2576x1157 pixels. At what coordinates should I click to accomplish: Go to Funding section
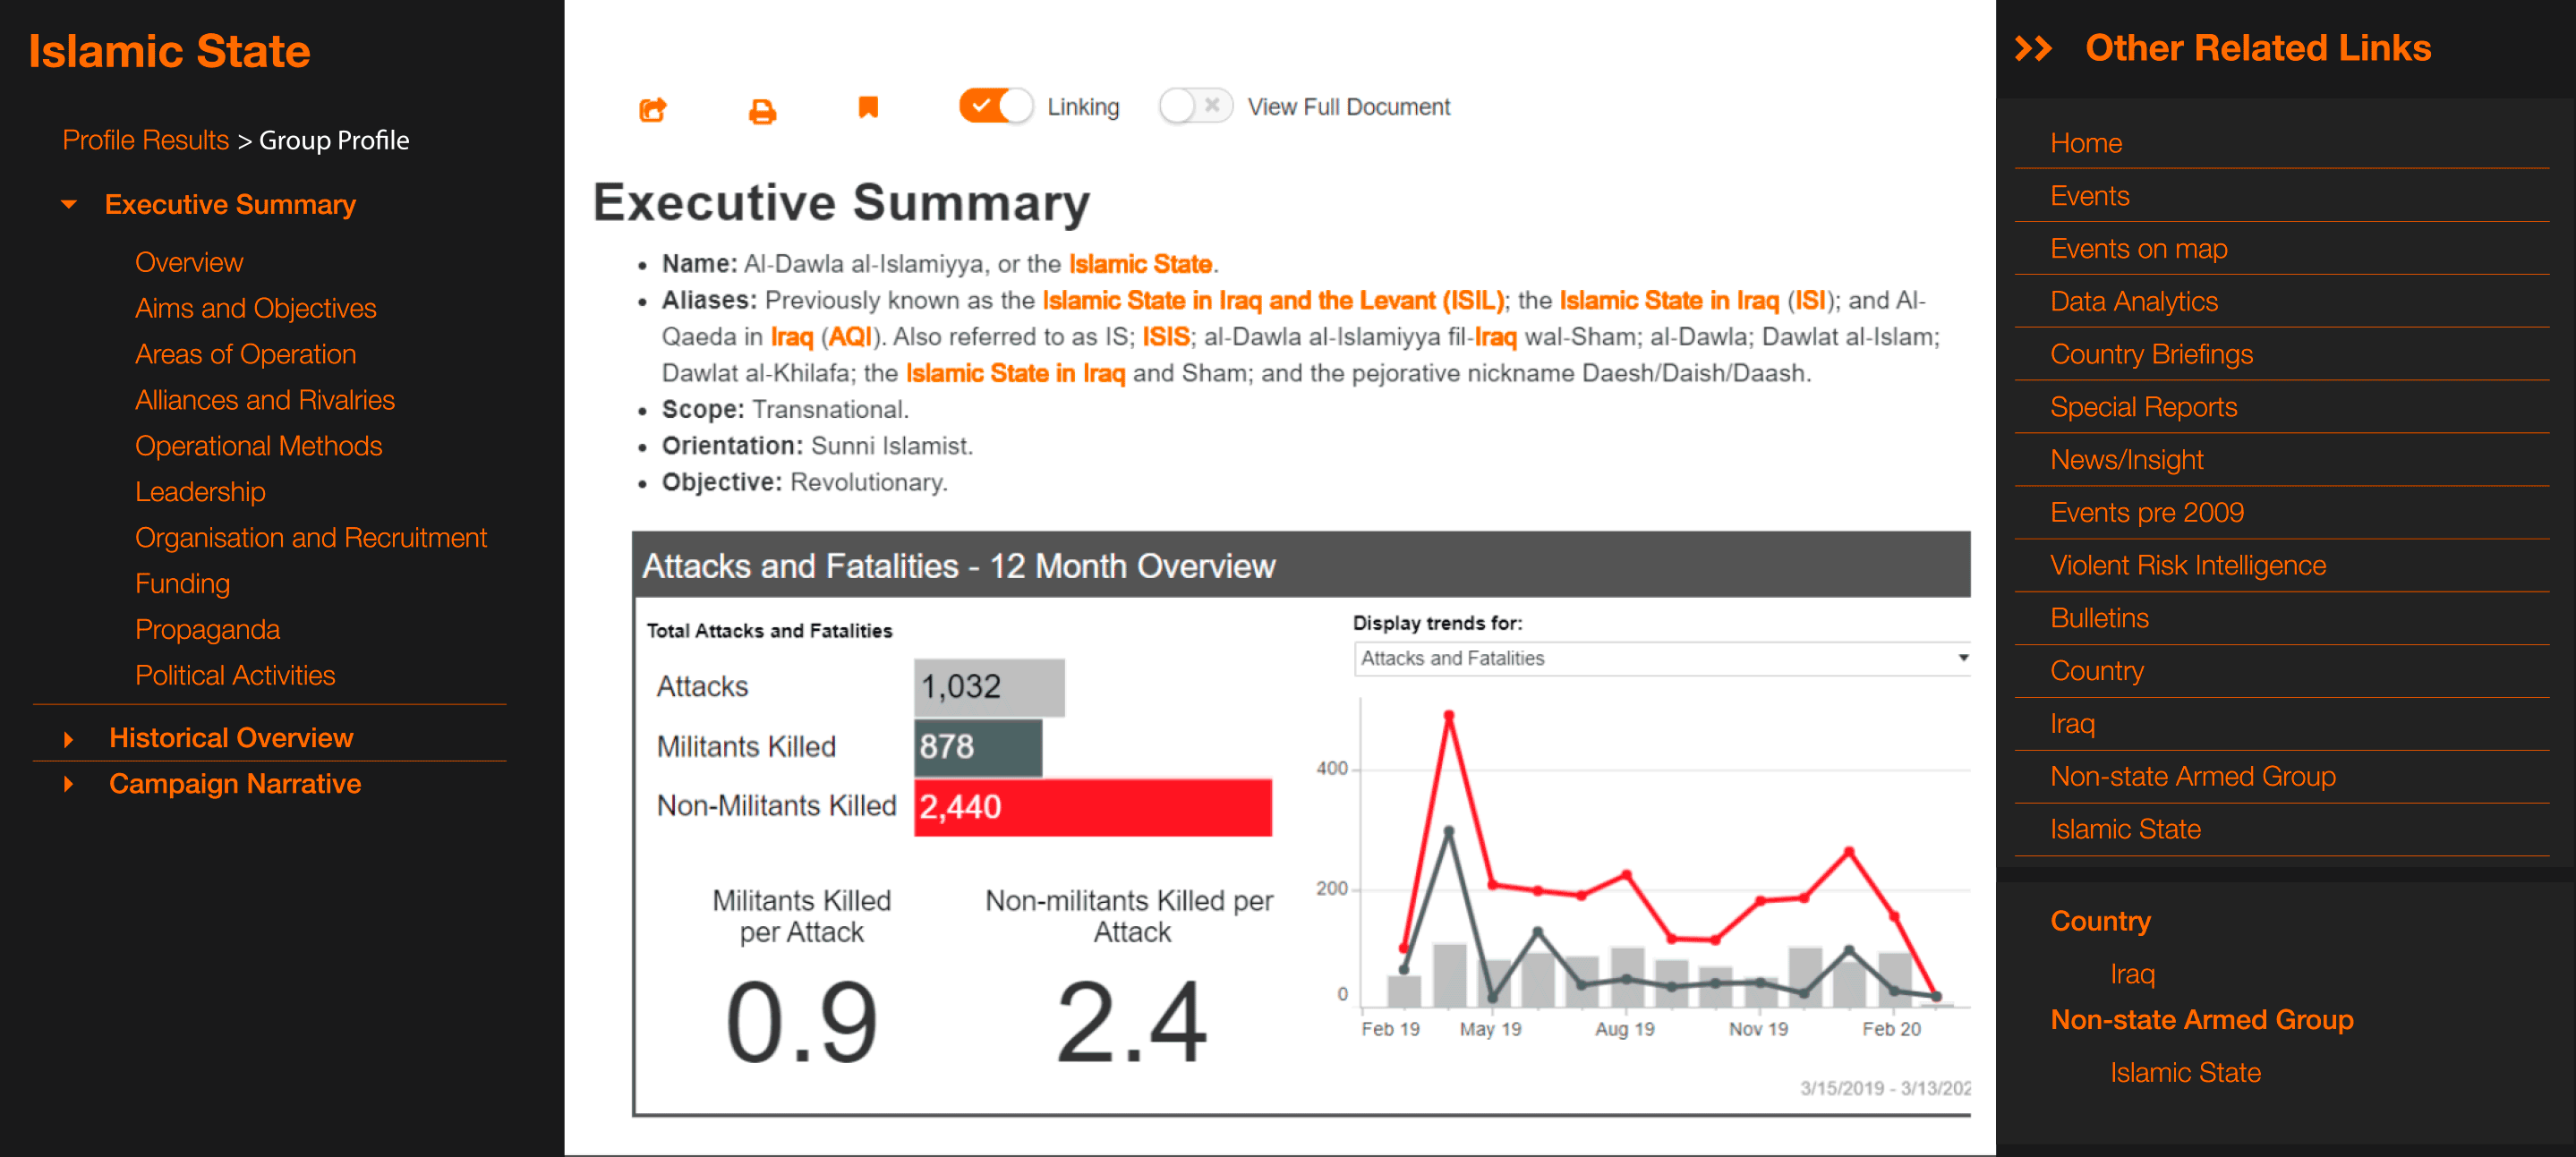(182, 584)
